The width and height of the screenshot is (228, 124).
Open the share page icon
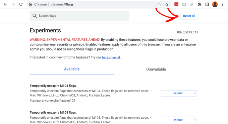[x=159, y=4]
